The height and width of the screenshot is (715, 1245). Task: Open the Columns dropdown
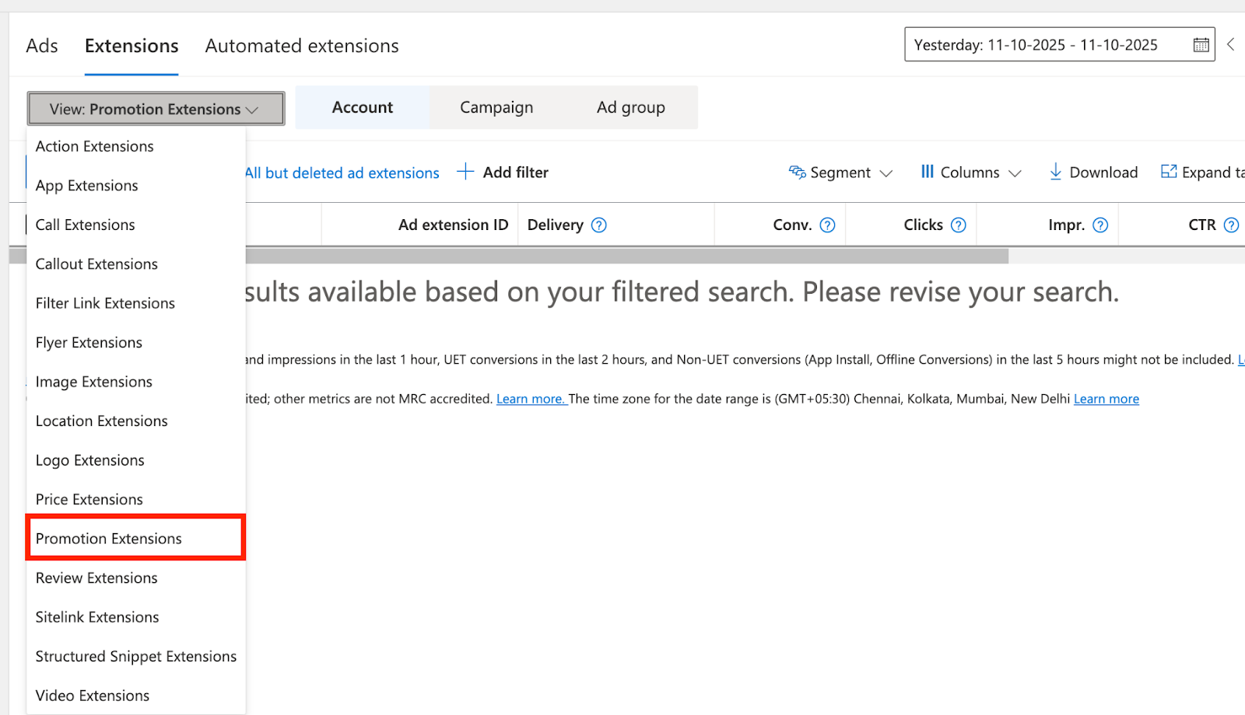tap(970, 173)
